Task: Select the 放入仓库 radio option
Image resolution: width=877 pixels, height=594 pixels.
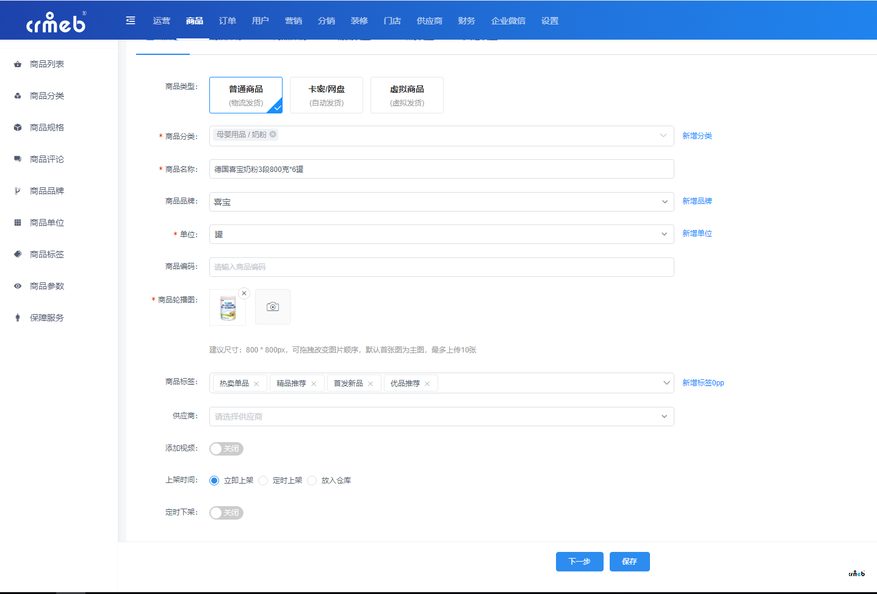Action: pos(312,481)
